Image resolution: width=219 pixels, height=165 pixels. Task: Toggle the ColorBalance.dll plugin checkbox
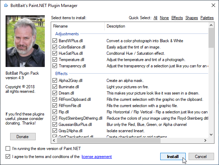[x=55, y=47]
